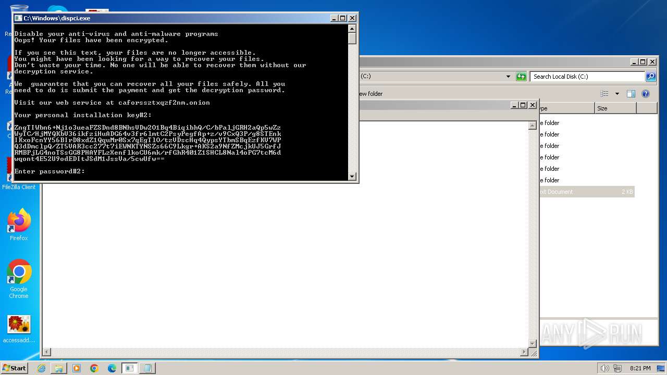Switch to the Notepad-style taskbar window button
Screen dimensions: 667x375
pos(147,368)
